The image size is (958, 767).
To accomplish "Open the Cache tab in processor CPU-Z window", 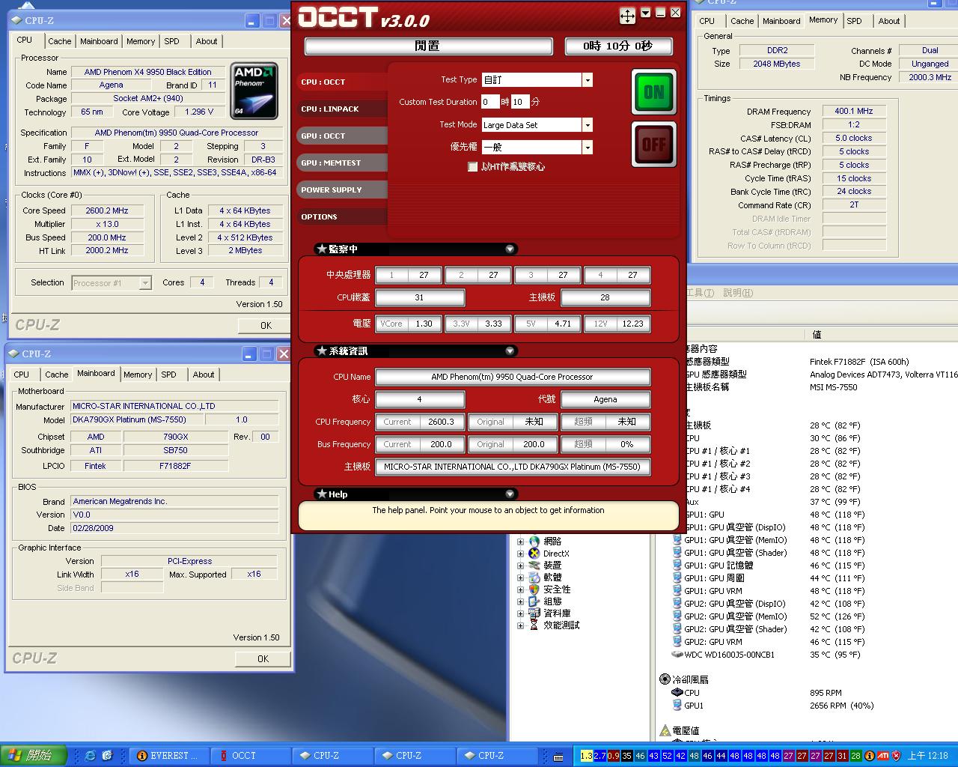I will pos(59,41).
